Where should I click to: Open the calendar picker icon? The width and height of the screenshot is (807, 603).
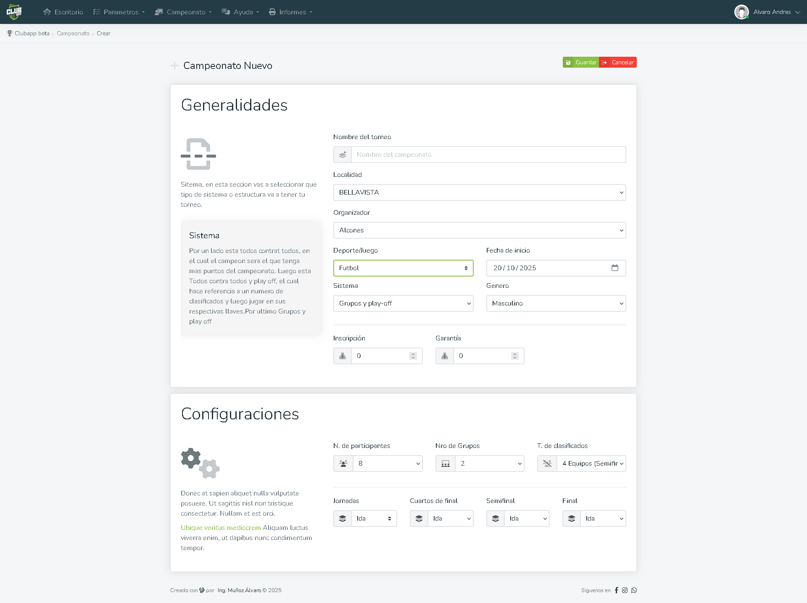click(615, 268)
